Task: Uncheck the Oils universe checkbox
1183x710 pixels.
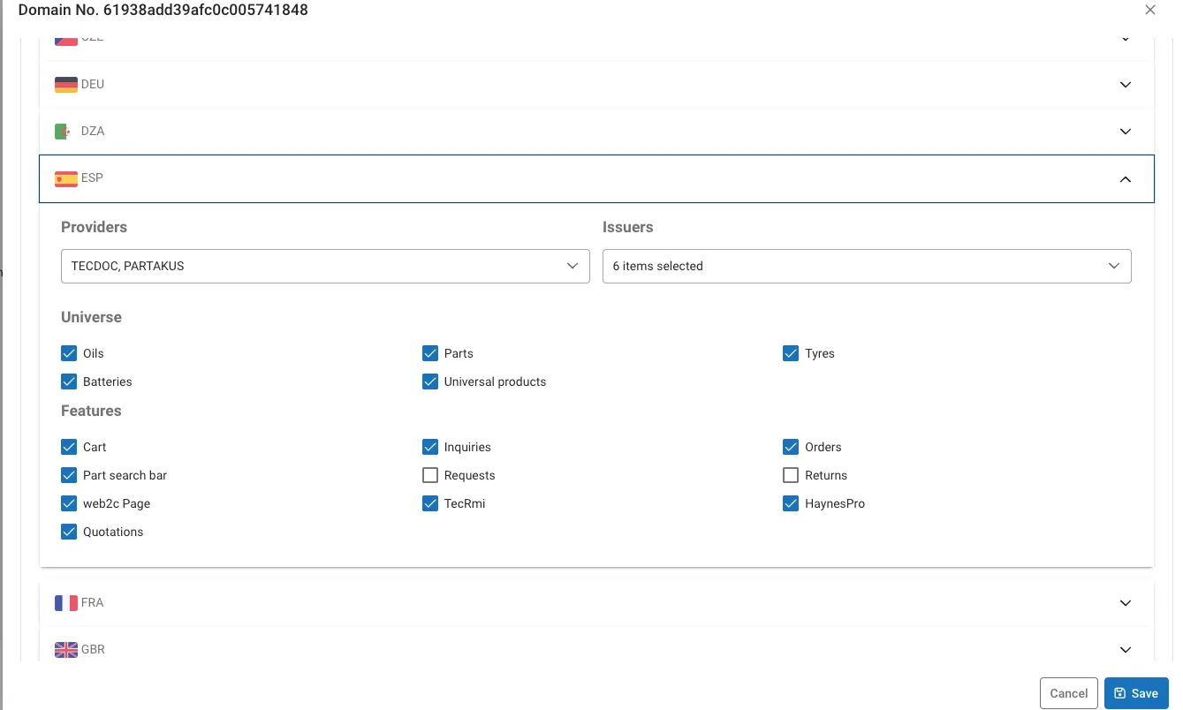Action: [x=69, y=353]
